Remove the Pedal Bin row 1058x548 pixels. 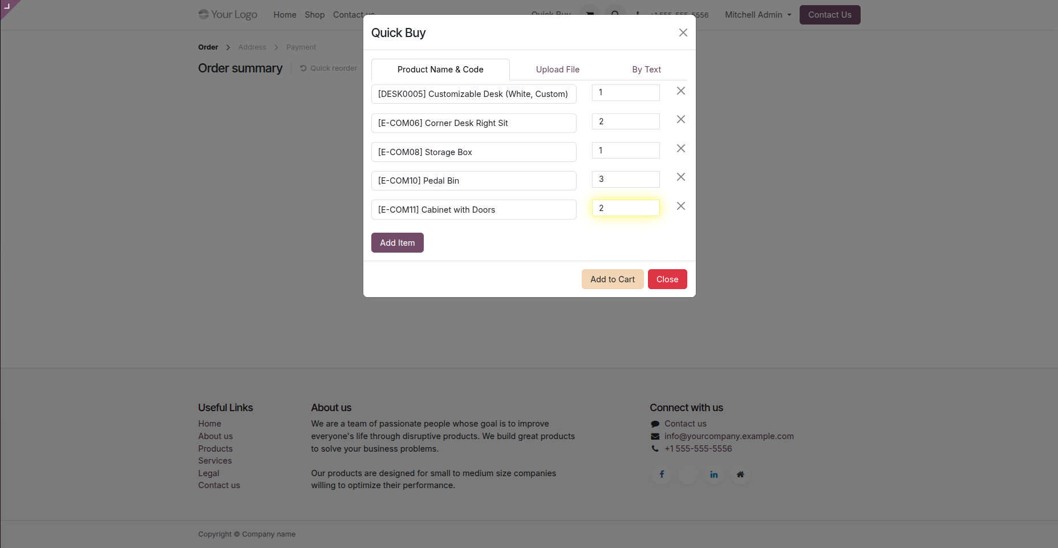(680, 177)
